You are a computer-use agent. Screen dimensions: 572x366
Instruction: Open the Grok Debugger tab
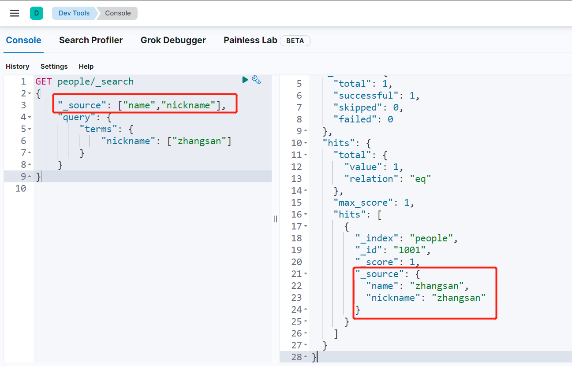pyautogui.click(x=173, y=41)
